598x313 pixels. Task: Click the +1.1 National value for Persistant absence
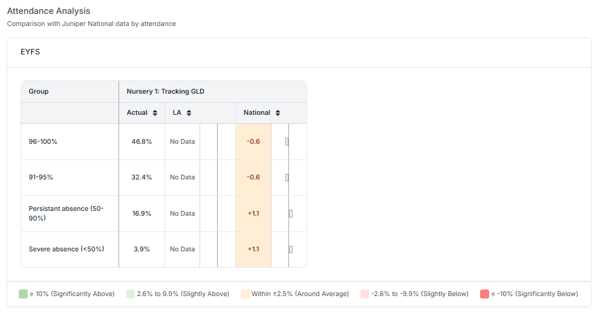point(253,213)
